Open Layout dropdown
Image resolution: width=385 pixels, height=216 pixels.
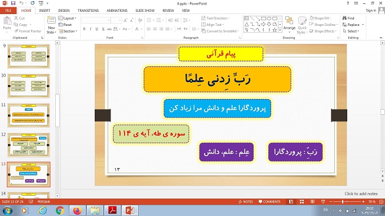(x=67, y=18)
